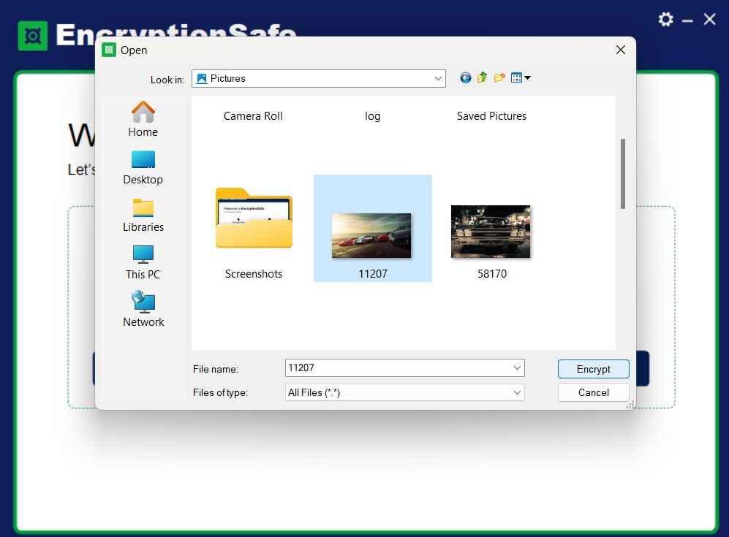Click the Open dialog title icon
The image size is (729, 537).
click(109, 50)
